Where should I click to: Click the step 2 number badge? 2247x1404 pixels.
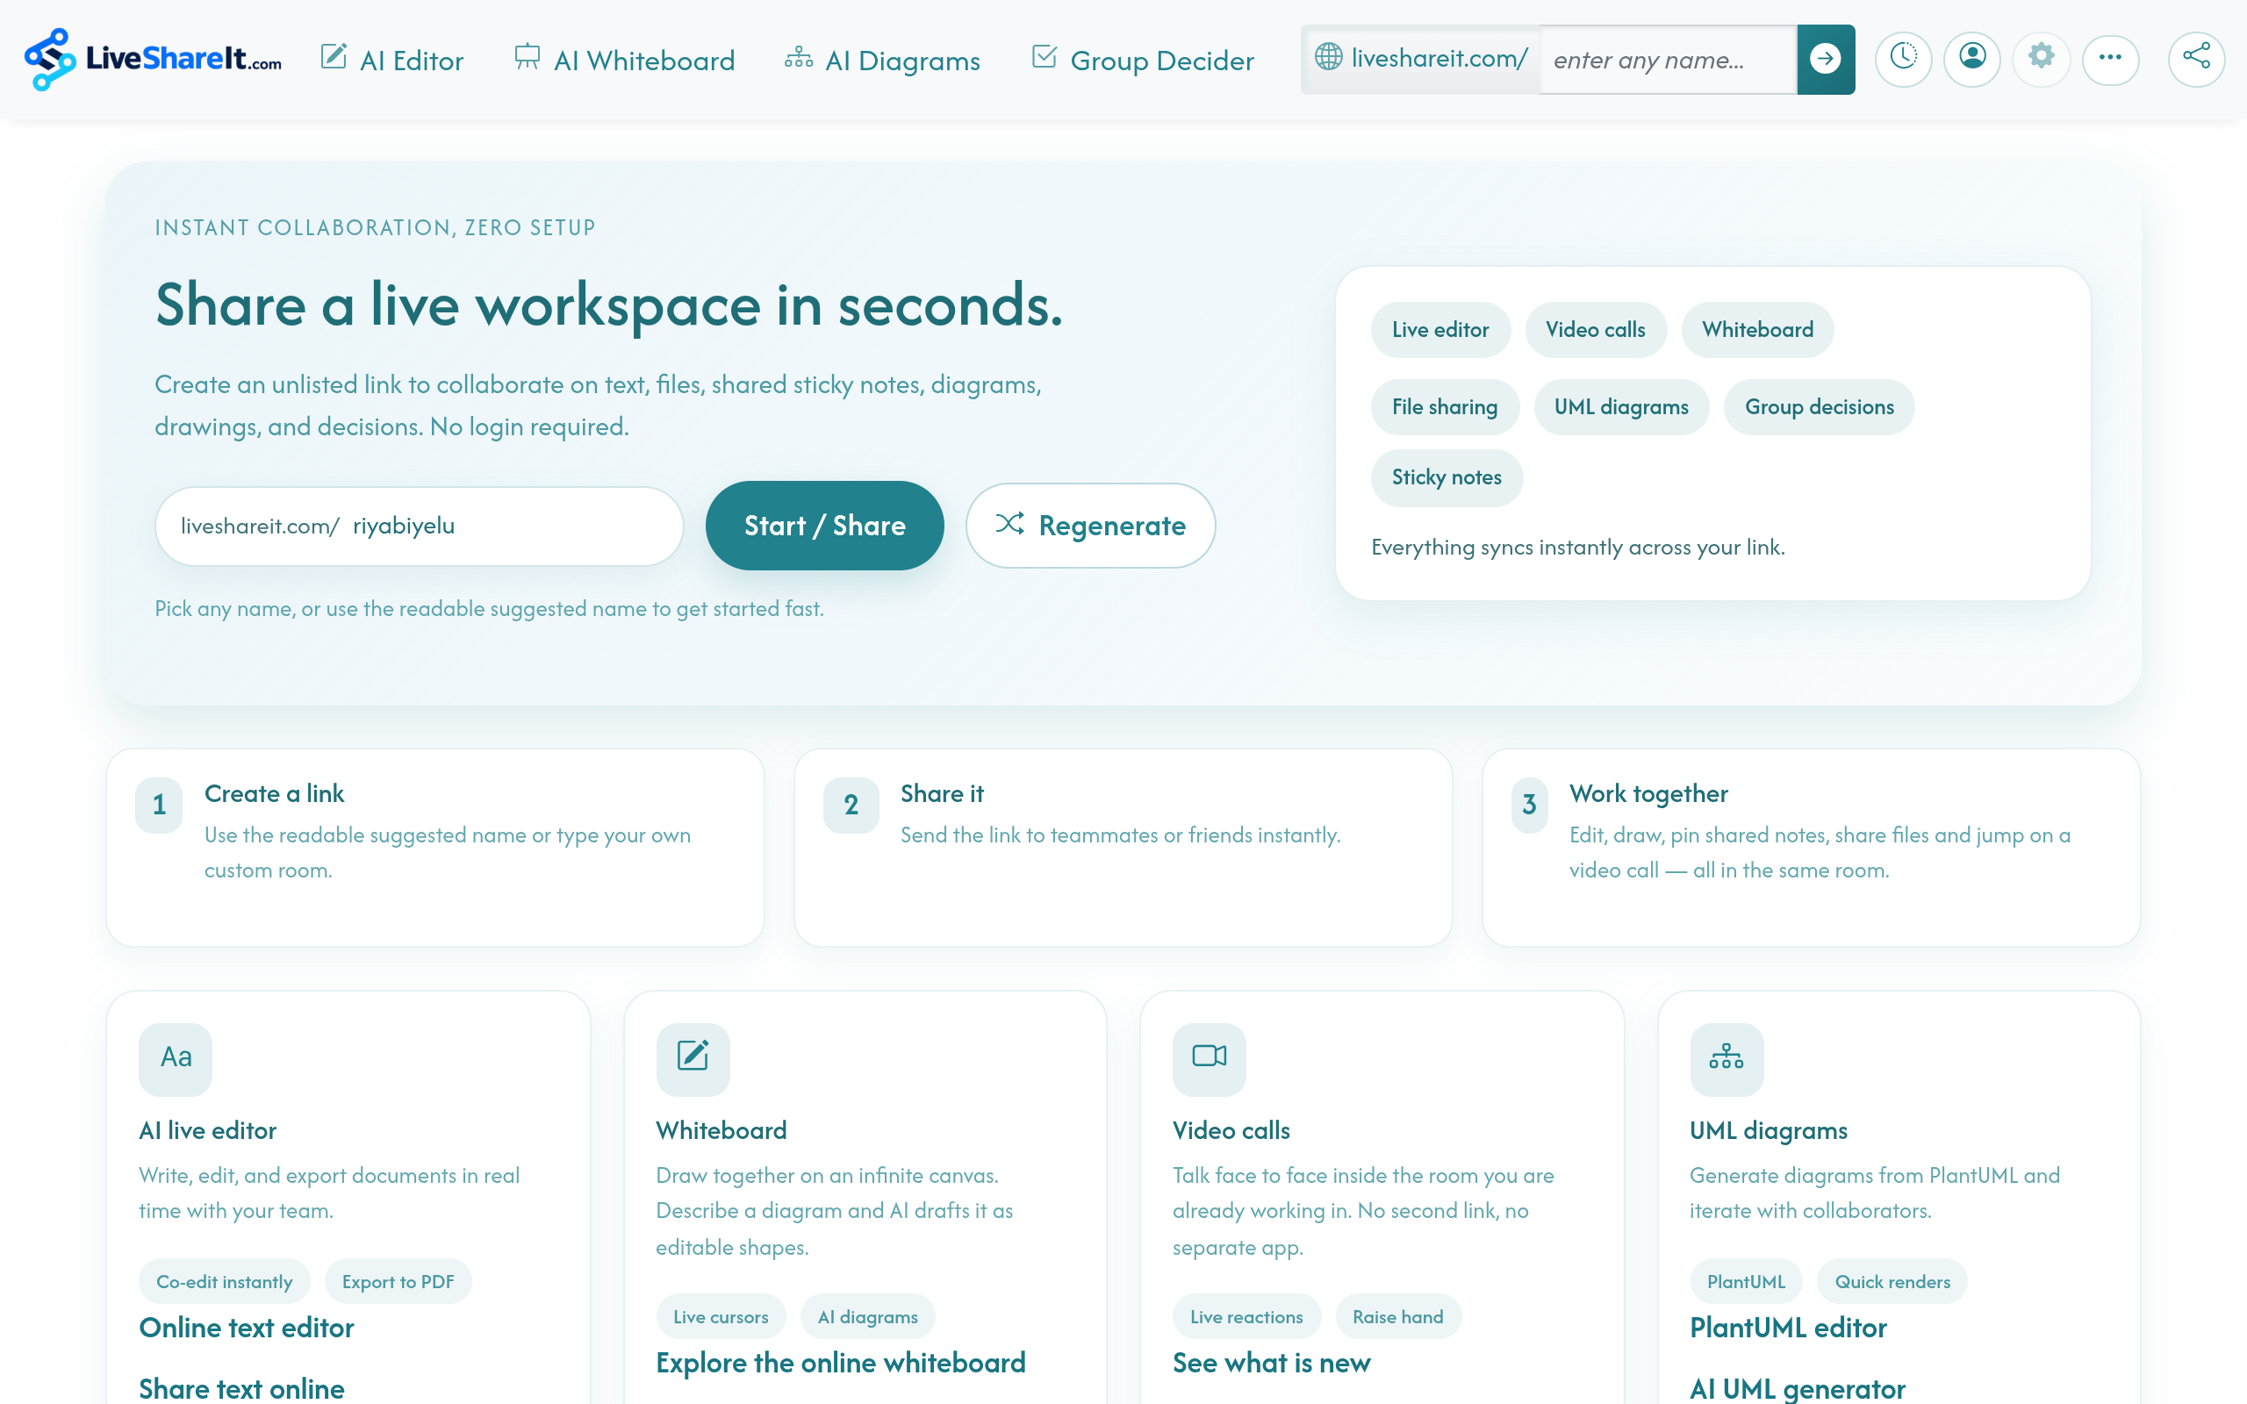coord(851,804)
